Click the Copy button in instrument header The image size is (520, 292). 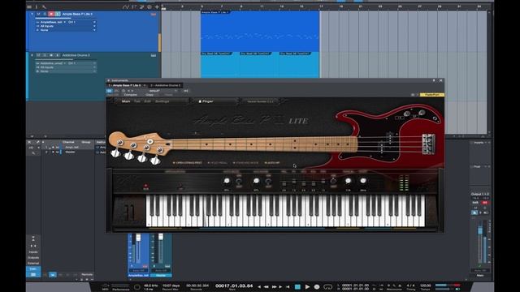click(149, 95)
